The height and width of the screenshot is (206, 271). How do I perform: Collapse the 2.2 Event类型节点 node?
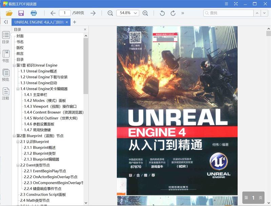click(x=18, y=165)
